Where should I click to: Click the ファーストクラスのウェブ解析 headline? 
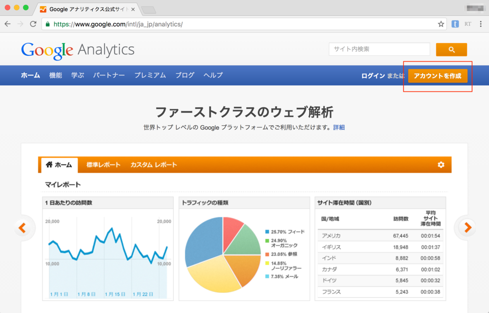tap(244, 112)
